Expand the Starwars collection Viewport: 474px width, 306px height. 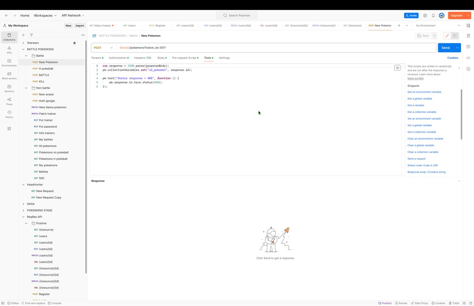[23, 43]
